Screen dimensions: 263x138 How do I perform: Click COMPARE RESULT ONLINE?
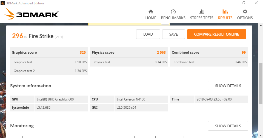pos(216,34)
